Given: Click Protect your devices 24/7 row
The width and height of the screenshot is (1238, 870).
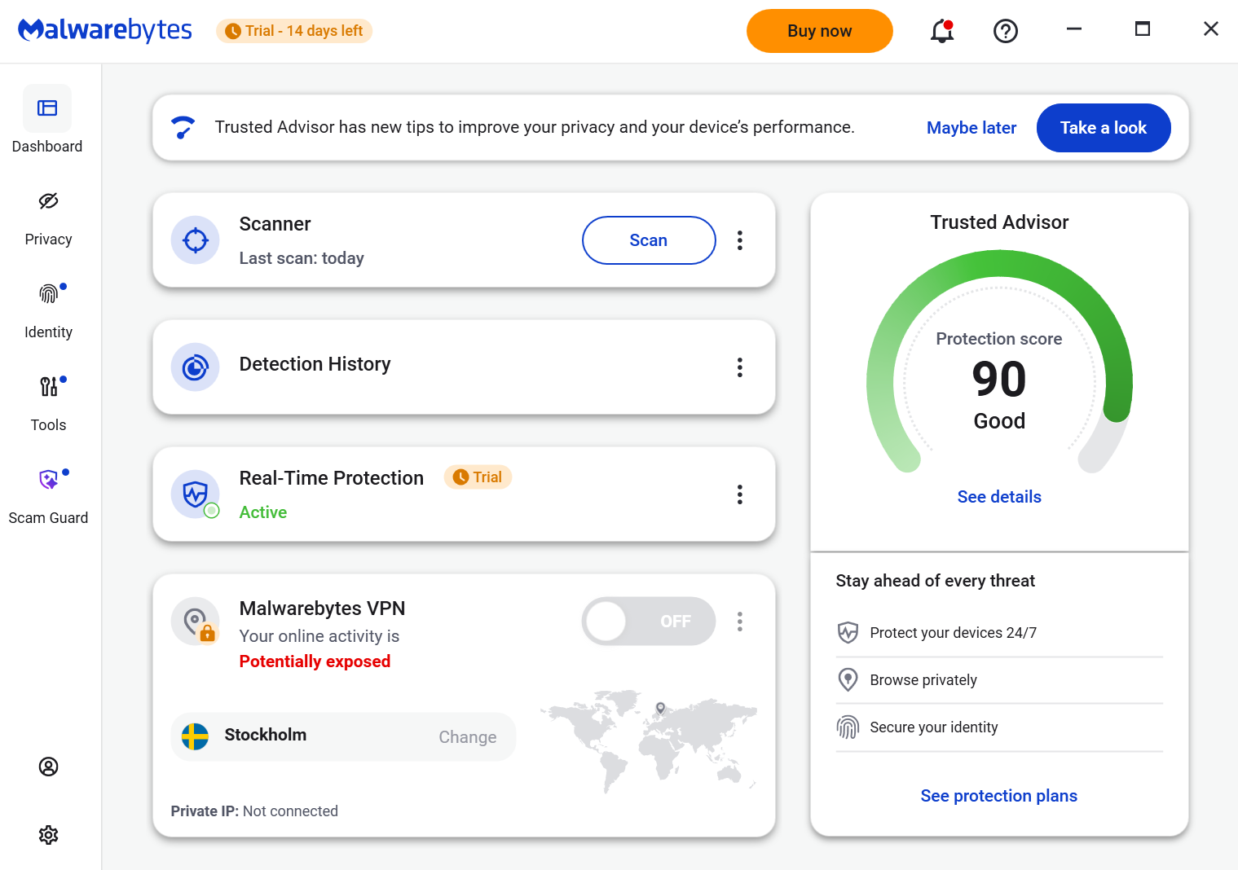Looking at the screenshot, I should pos(999,633).
